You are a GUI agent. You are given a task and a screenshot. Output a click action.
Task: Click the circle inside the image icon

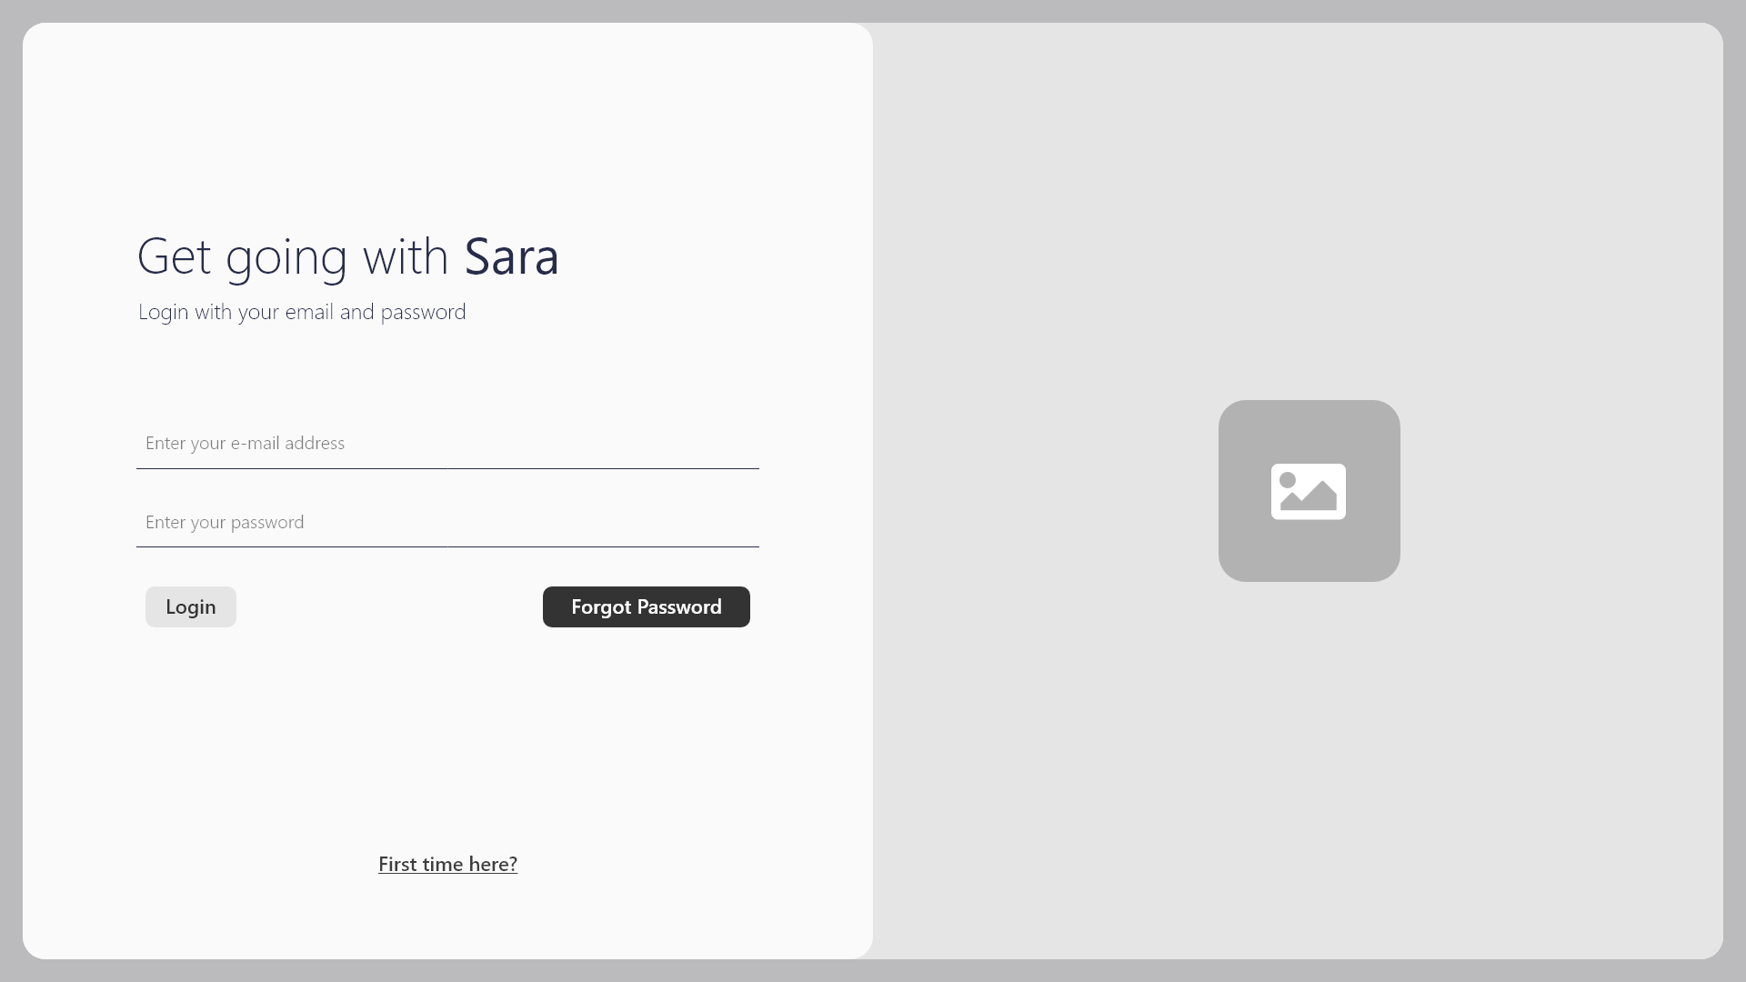(x=1288, y=480)
